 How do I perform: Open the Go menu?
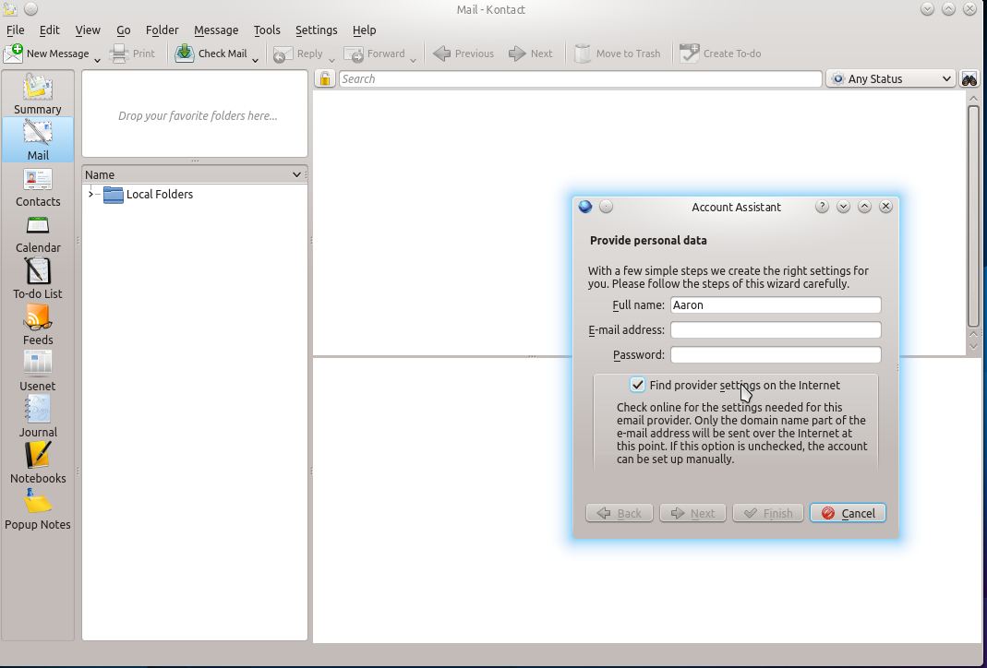[124, 30]
